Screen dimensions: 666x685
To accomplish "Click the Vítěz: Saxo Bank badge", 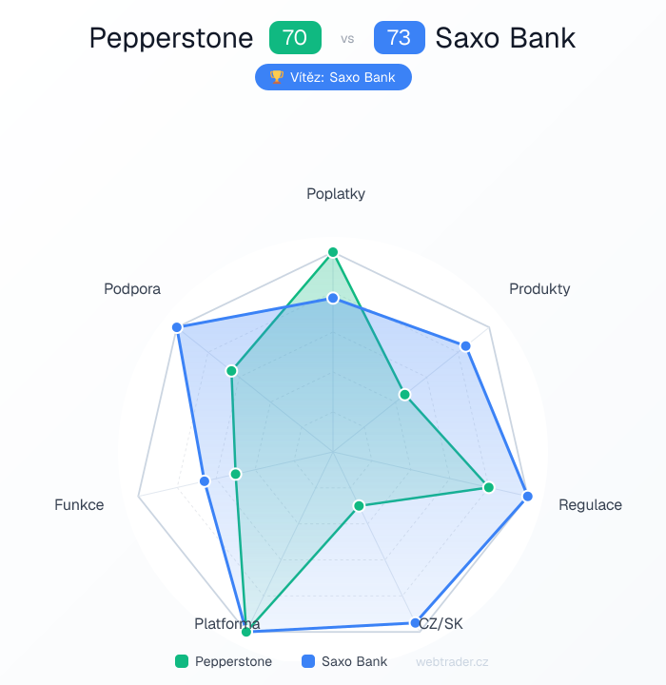I will [x=333, y=77].
